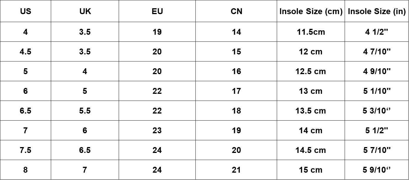Select the CN column header

[236, 12]
